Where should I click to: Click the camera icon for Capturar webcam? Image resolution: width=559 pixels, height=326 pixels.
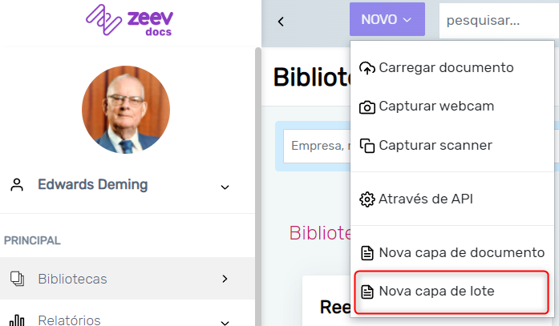click(367, 107)
